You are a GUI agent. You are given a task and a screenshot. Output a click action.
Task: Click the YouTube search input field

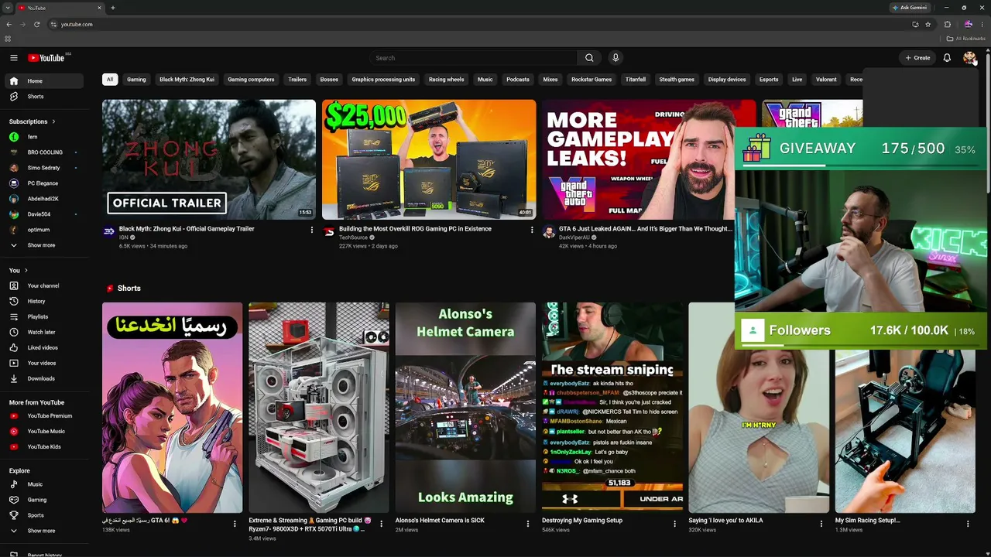pos(473,58)
